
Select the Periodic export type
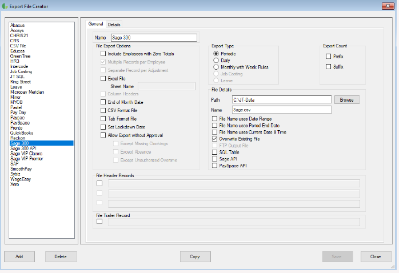(x=216, y=54)
